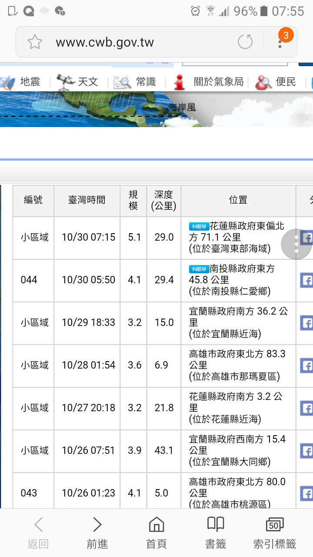Tap the people icon beside 便民
313x557 pixels.
pos(263,82)
